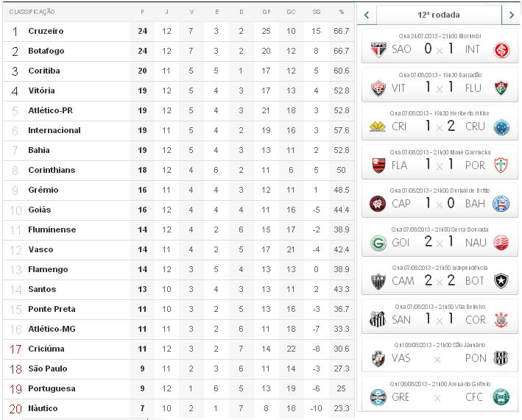Open the VAS x PON match card

tap(439, 357)
